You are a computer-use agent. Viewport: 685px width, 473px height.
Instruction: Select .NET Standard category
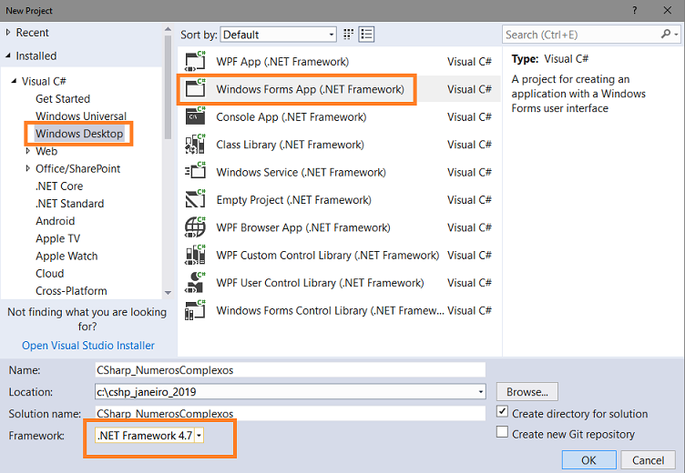[69, 204]
